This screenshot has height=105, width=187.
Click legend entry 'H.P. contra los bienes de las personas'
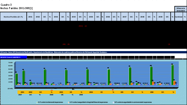click(50, 102)
